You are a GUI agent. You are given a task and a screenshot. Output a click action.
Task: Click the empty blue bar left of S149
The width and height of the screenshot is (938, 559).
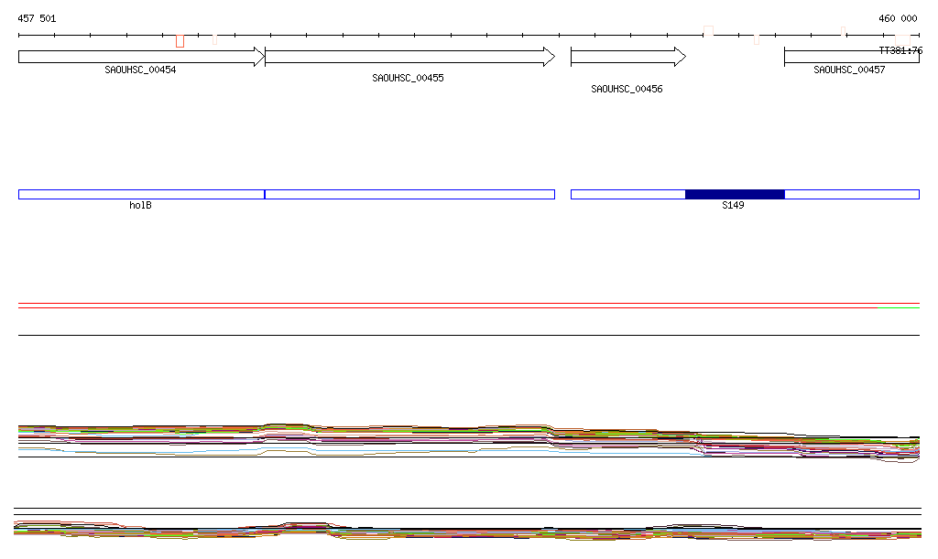pos(627,194)
